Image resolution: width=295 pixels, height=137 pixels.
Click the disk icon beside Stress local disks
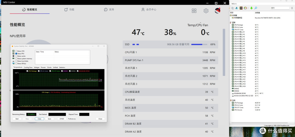[13, 61]
